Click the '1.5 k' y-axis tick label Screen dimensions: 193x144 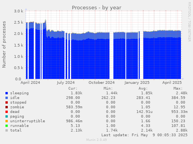tap(19, 45)
